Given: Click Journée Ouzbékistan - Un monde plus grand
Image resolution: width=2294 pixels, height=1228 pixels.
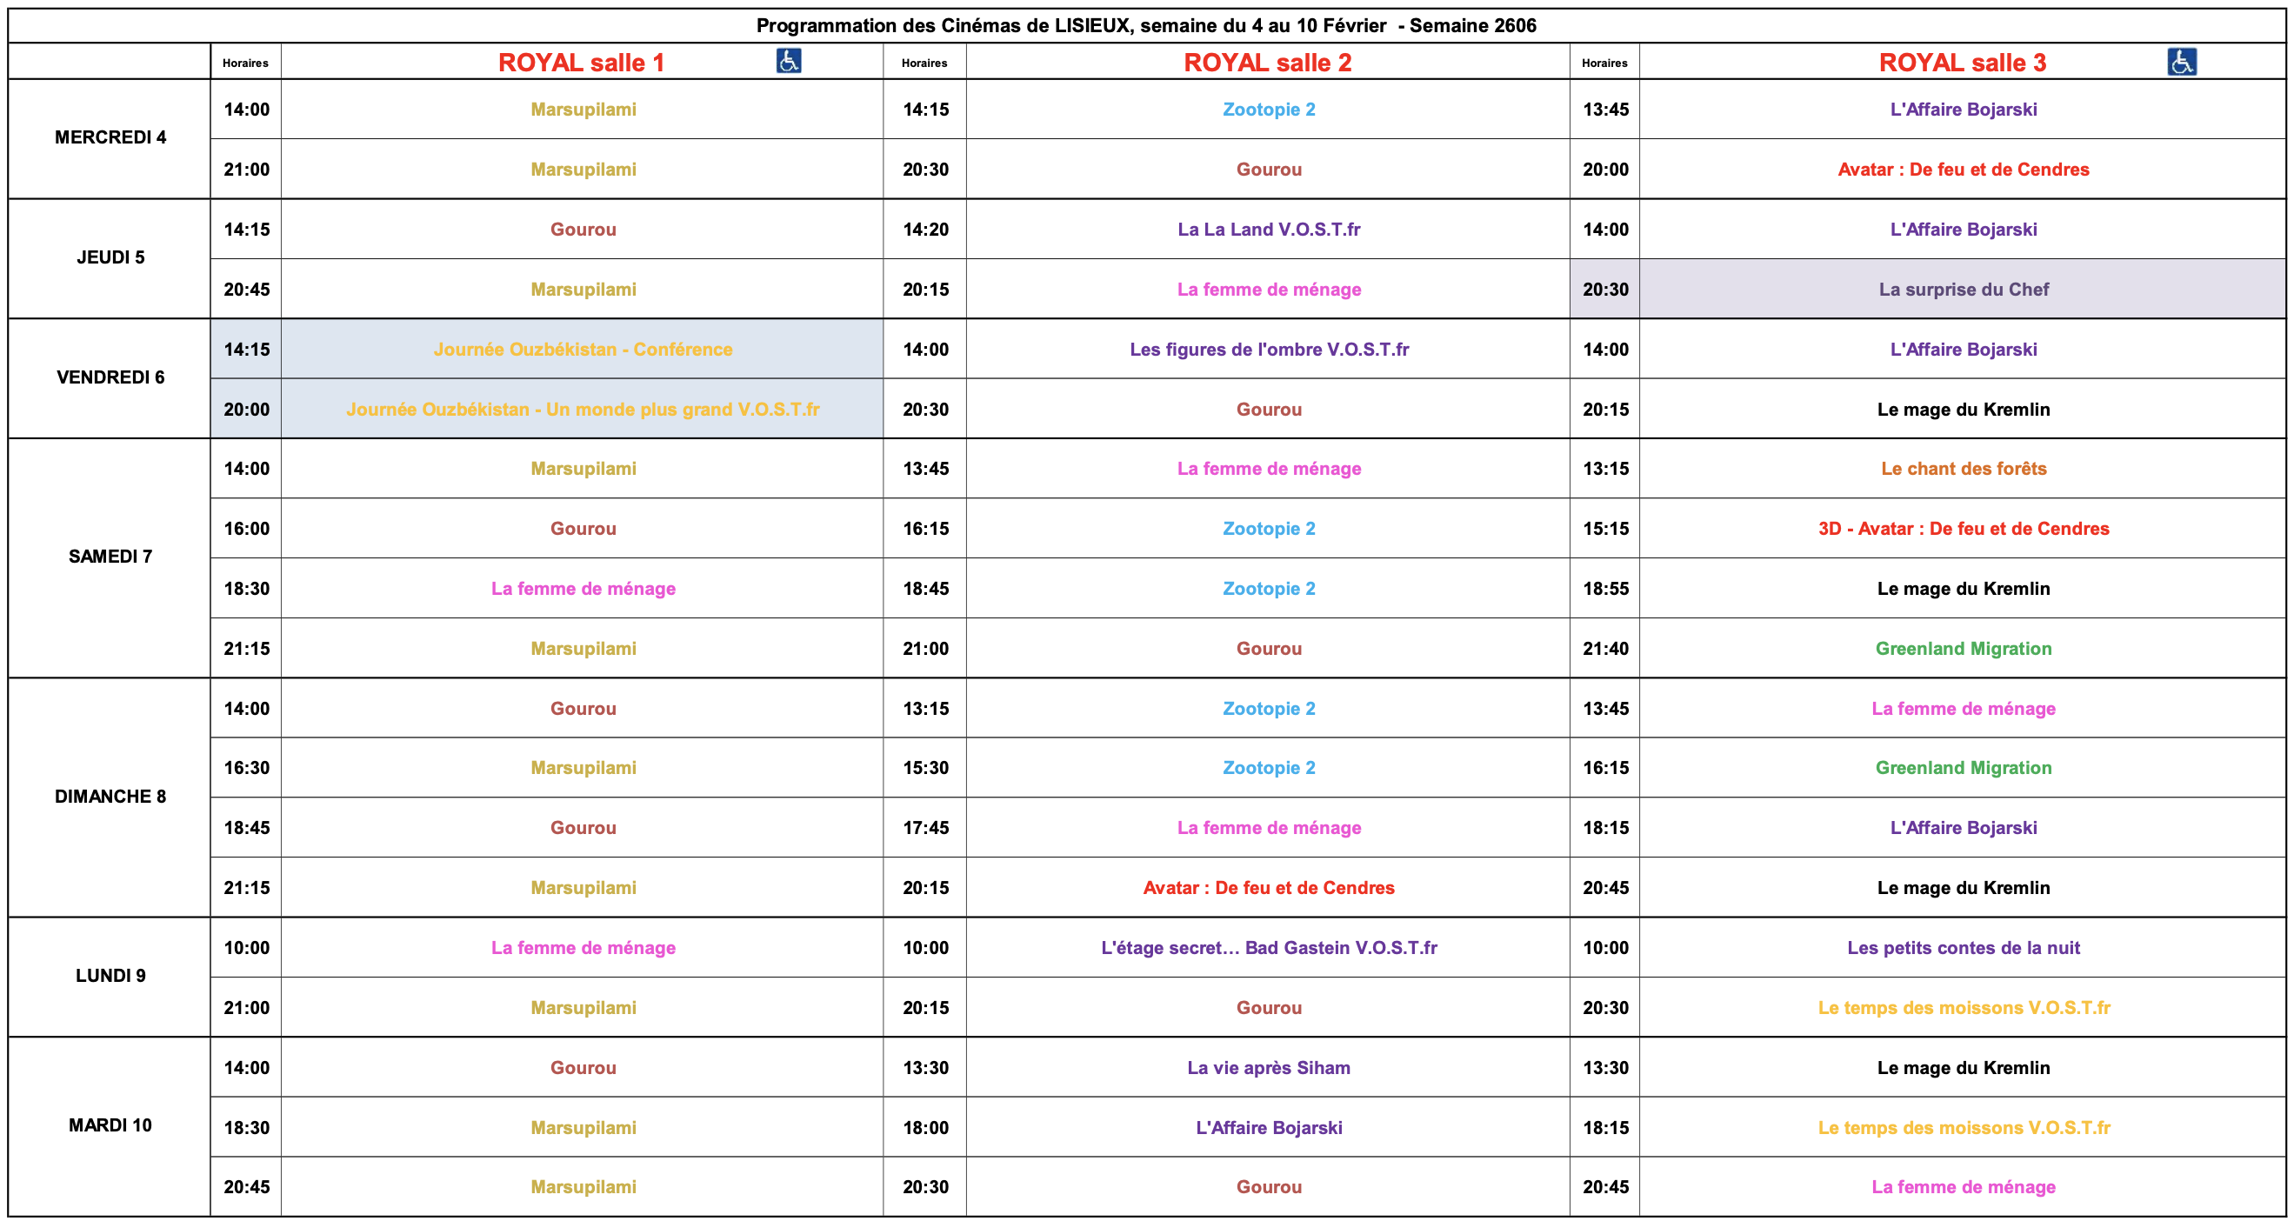Looking at the screenshot, I should pyautogui.click(x=583, y=409).
